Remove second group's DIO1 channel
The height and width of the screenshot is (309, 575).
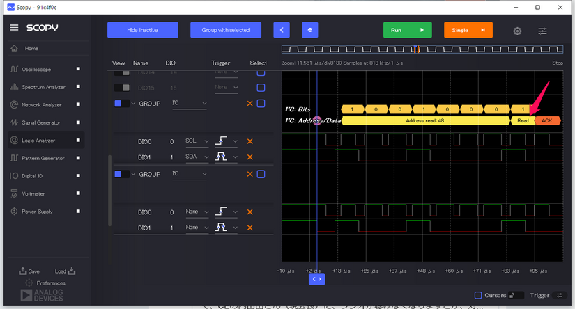[x=250, y=228]
